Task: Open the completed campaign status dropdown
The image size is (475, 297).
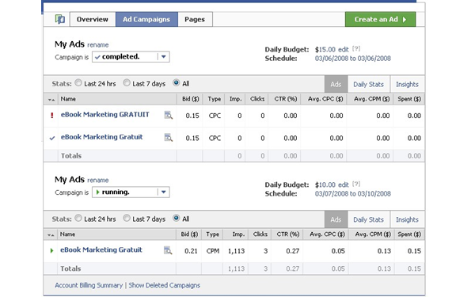Action: click(x=131, y=57)
